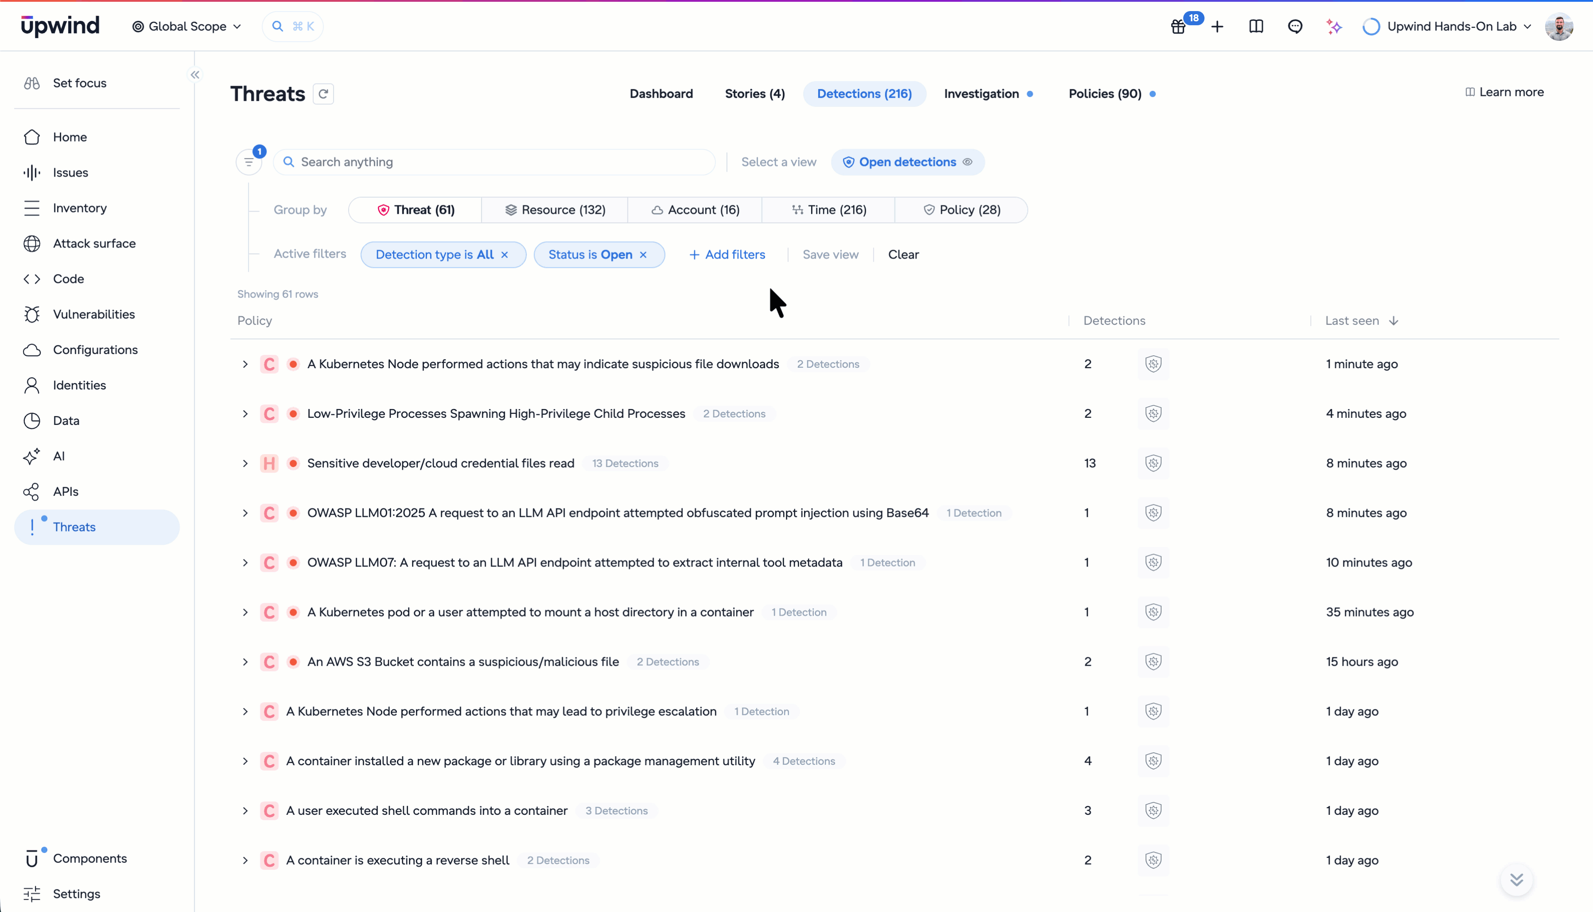Click the 13 Detections badge
This screenshot has height=912, width=1593.
pyautogui.click(x=625, y=464)
